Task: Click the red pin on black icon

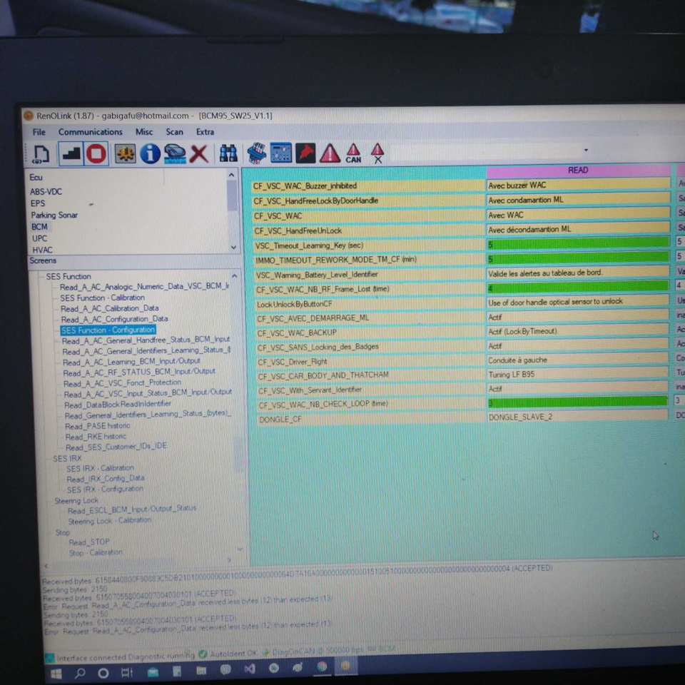Action: pyautogui.click(x=305, y=153)
